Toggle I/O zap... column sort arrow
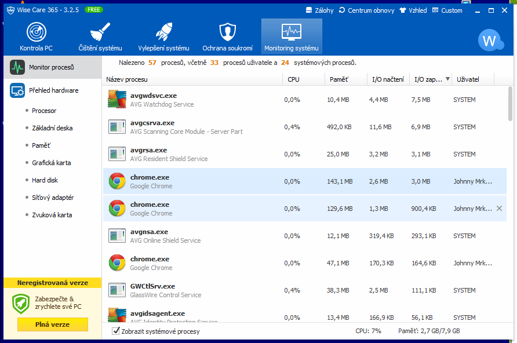 [448, 79]
